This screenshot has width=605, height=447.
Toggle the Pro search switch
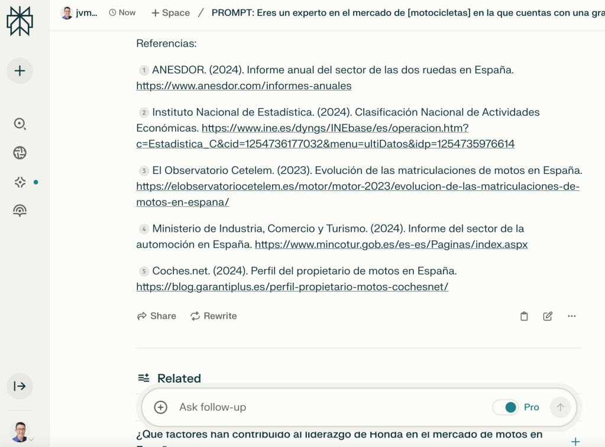coord(505,407)
